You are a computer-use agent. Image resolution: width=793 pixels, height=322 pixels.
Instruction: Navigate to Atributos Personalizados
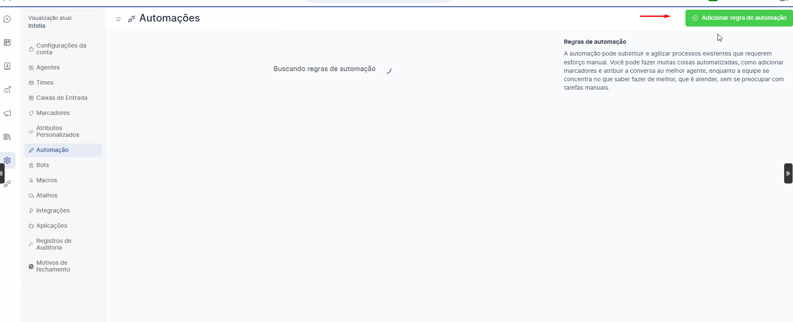point(57,131)
